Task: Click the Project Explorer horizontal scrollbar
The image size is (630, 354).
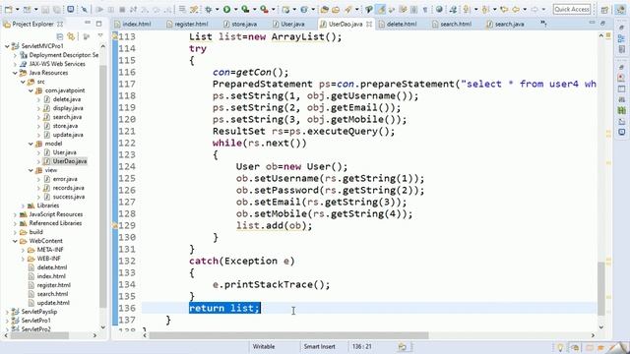Action: [39, 335]
